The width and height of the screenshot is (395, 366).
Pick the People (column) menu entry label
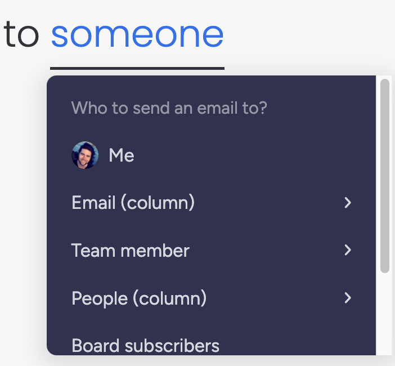tap(139, 298)
